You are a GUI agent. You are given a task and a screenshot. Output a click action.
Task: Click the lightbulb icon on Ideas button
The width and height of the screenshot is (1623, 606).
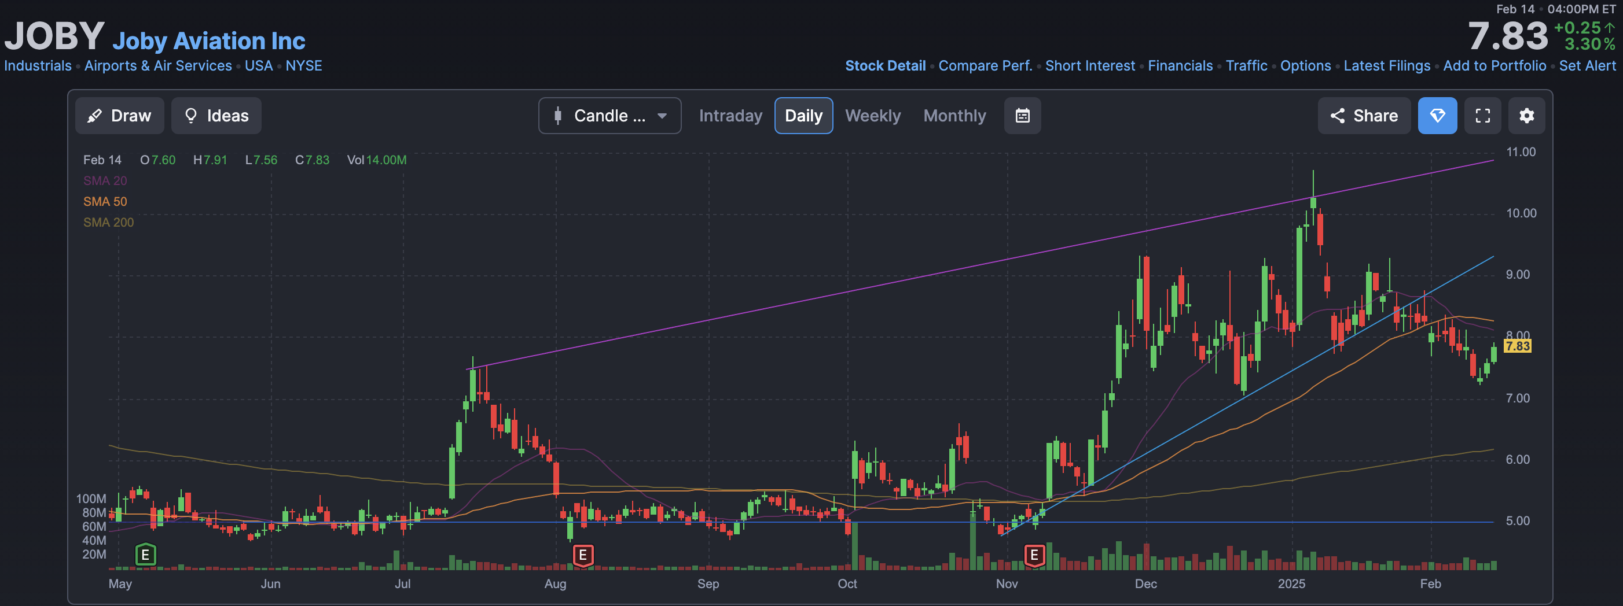pos(191,116)
